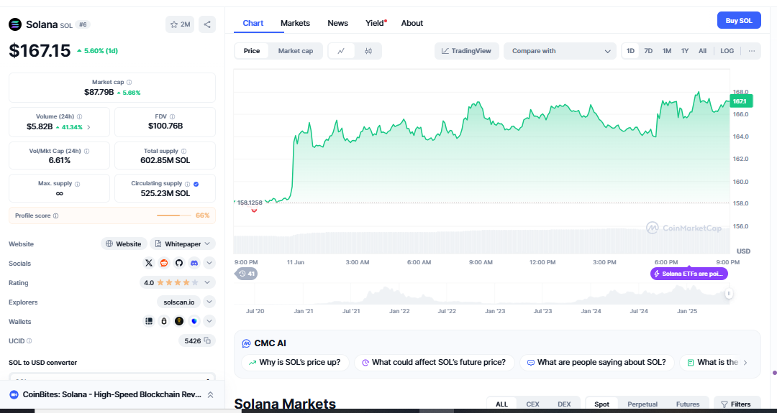777x413 pixels.
Task: Switch chart to Market cap view
Action: (296, 51)
